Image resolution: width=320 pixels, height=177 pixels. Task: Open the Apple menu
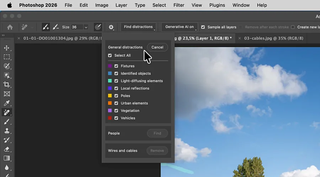(10, 5)
